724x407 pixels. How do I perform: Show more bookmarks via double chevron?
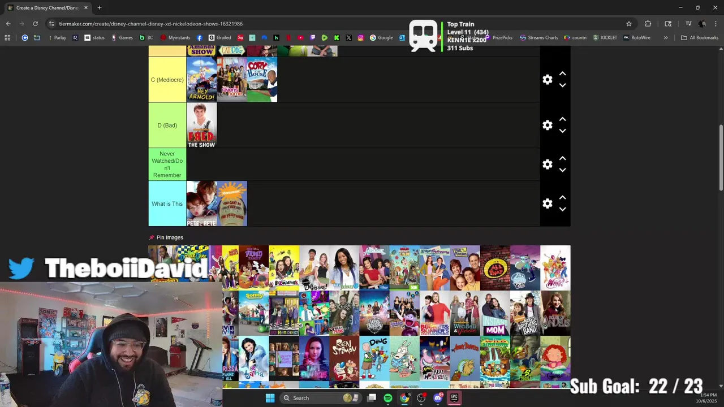pyautogui.click(x=666, y=38)
